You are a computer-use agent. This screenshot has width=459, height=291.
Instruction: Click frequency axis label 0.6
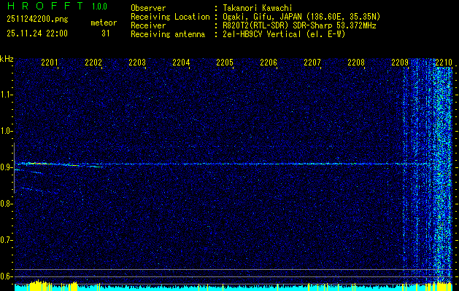(x=6, y=276)
